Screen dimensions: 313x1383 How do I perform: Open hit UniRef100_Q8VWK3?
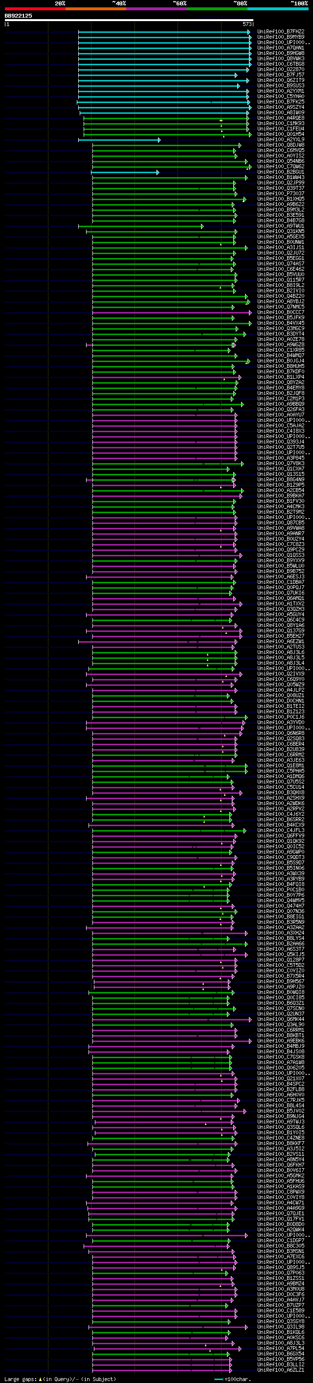coord(281,58)
